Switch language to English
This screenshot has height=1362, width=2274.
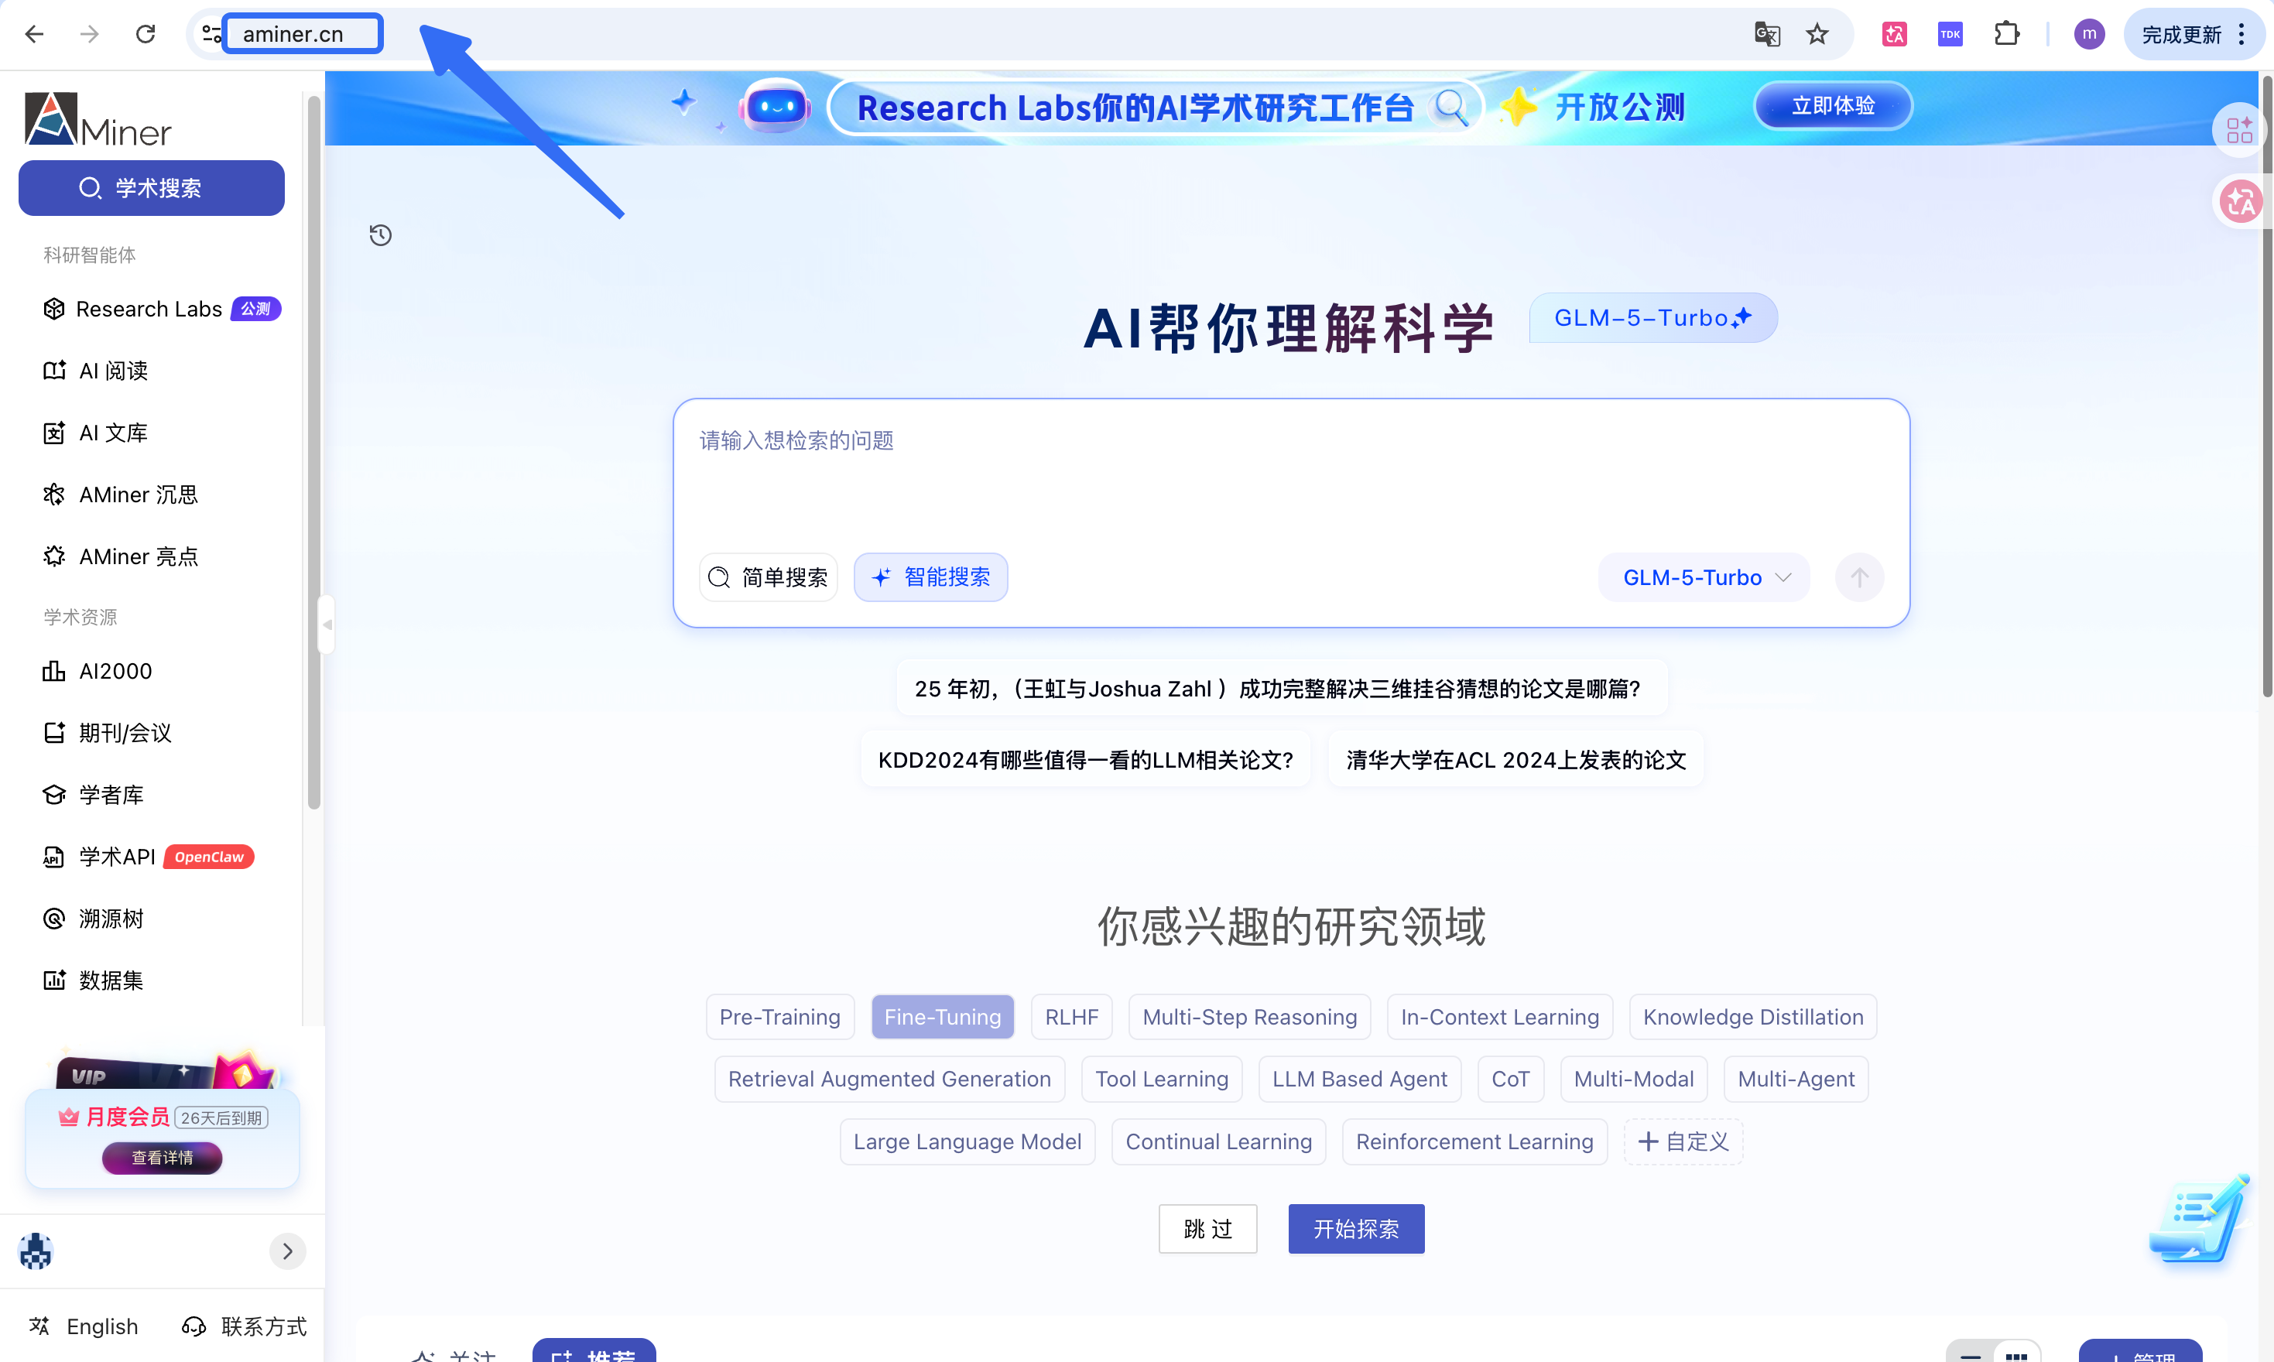84,1326
